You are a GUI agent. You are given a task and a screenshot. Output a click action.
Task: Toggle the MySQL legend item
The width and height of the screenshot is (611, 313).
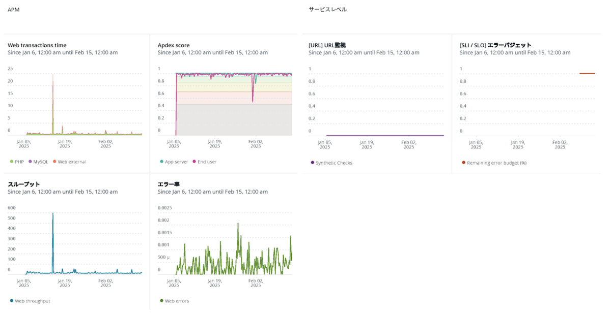pyautogui.click(x=39, y=162)
